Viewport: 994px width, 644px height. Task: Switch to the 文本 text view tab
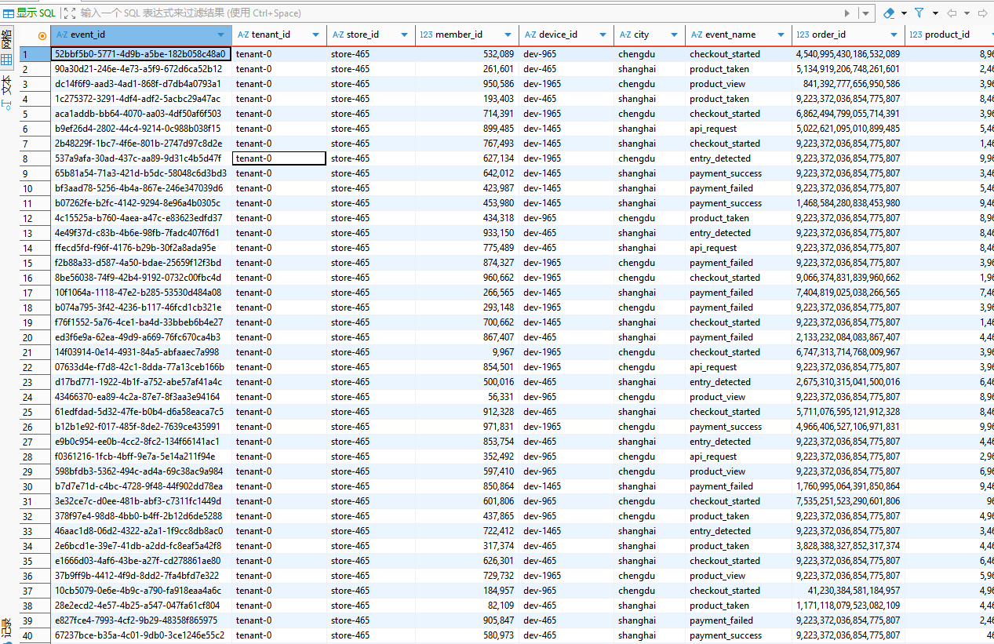tap(6, 93)
